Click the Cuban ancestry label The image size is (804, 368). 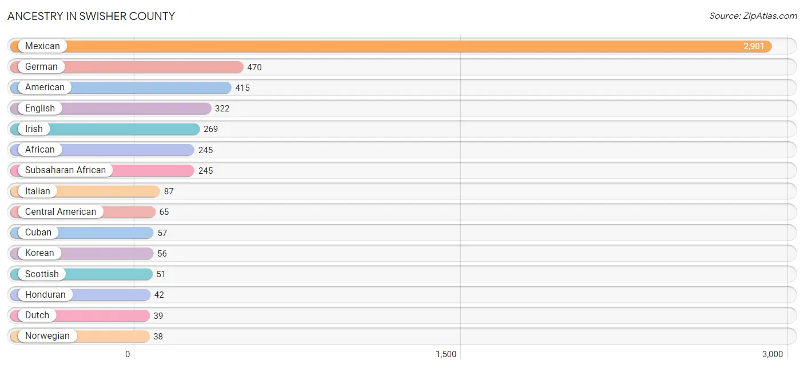click(x=38, y=233)
